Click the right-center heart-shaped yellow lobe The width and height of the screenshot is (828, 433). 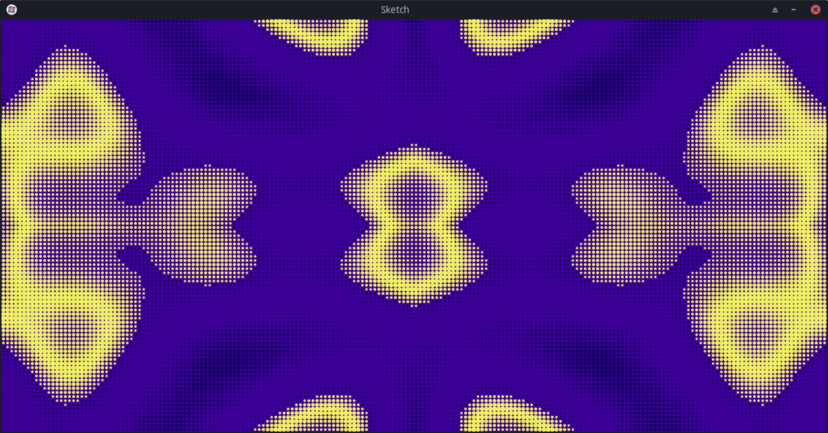[627, 225]
